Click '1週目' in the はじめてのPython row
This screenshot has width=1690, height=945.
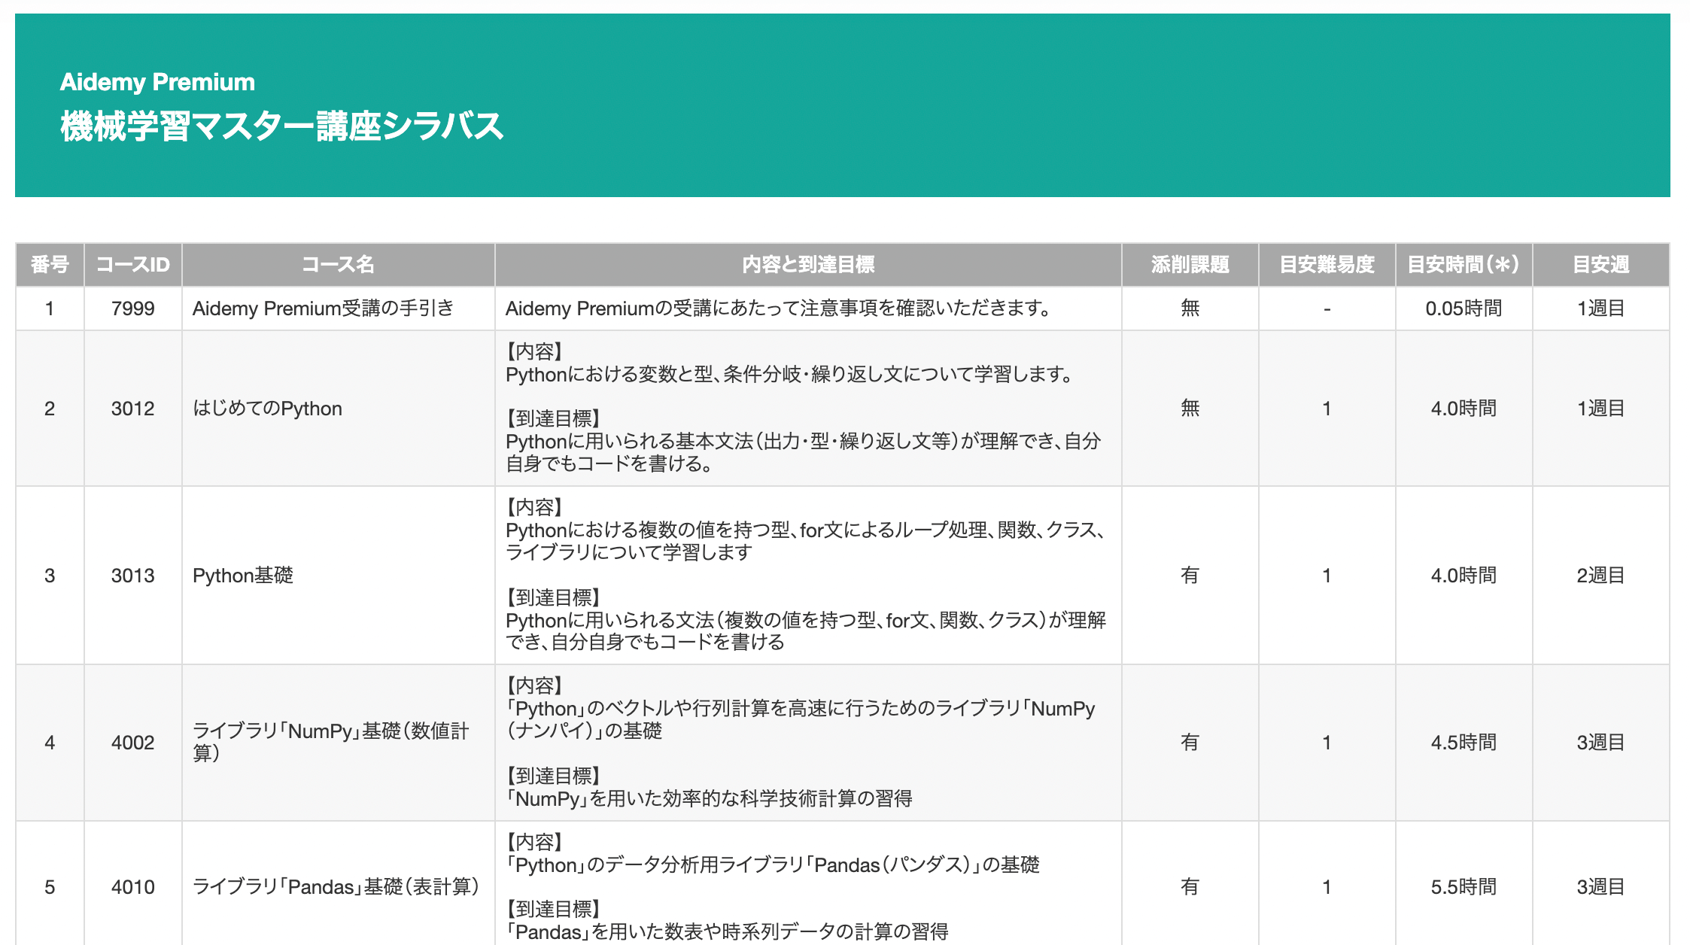(1600, 409)
